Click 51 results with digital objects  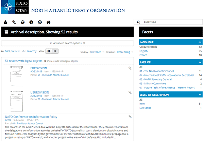pyautogui.click(x=24, y=61)
